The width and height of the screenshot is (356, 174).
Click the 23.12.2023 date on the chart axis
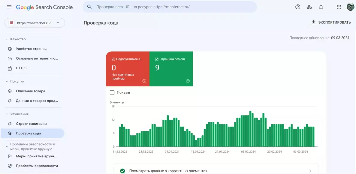click(x=146, y=152)
